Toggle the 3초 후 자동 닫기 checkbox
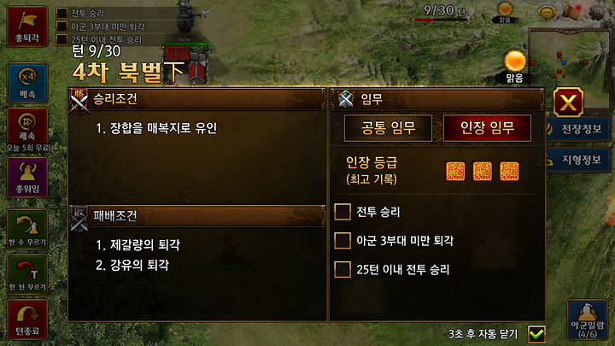 coord(536,334)
